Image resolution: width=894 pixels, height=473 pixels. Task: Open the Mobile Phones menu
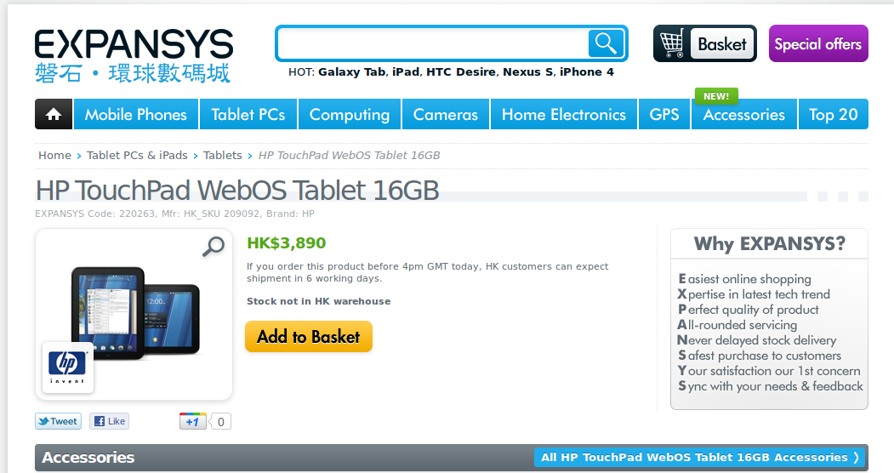[x=136, y=114]
